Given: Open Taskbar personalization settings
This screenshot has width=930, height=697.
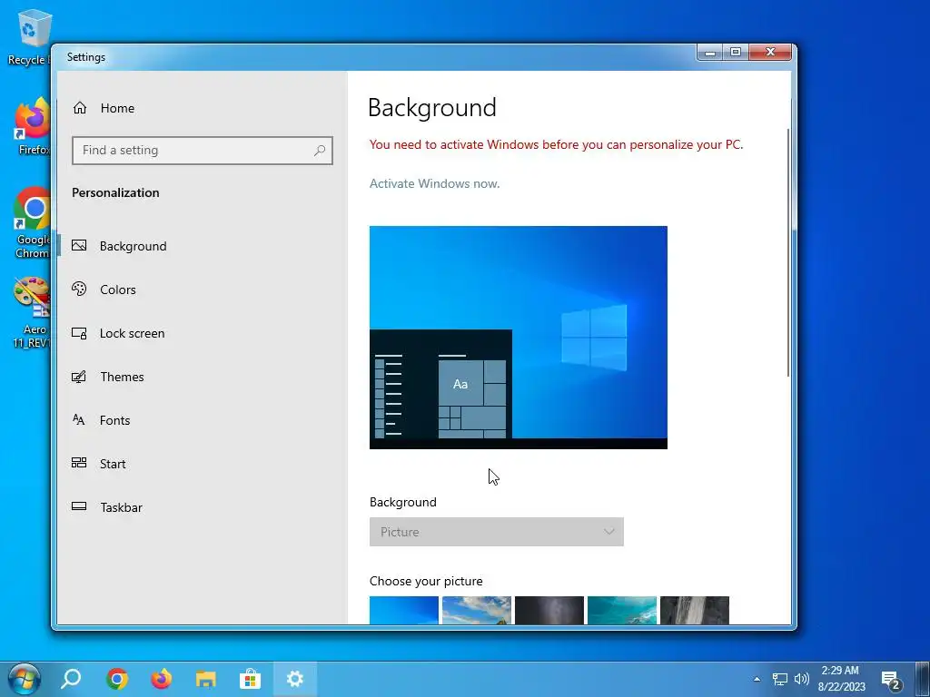Looking at the screenshot, I should [121, 507].
